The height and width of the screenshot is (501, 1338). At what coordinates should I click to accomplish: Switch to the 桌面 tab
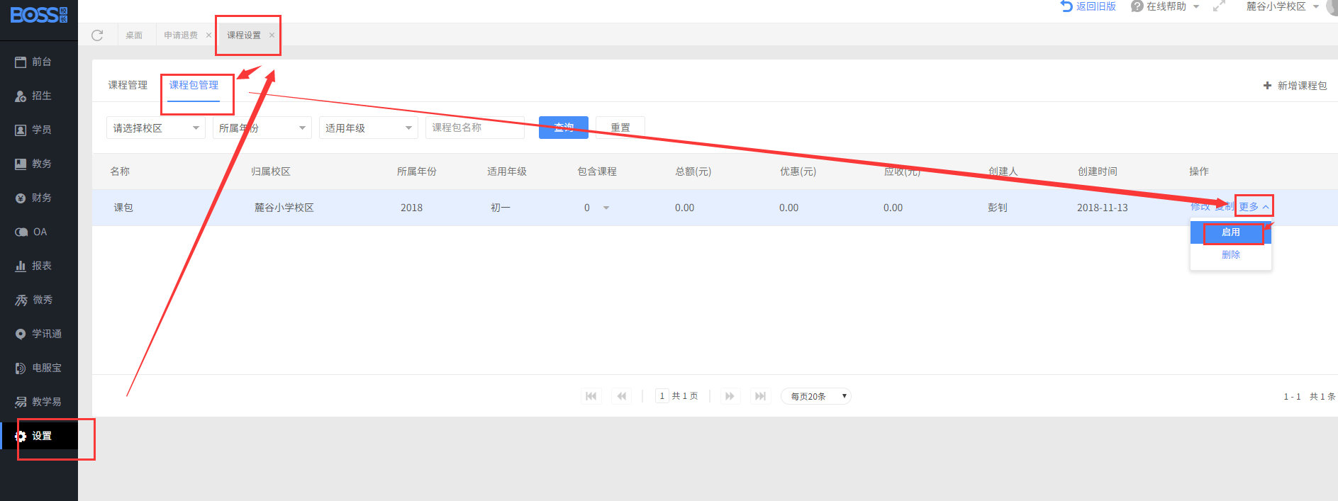[x=134, y=35]
